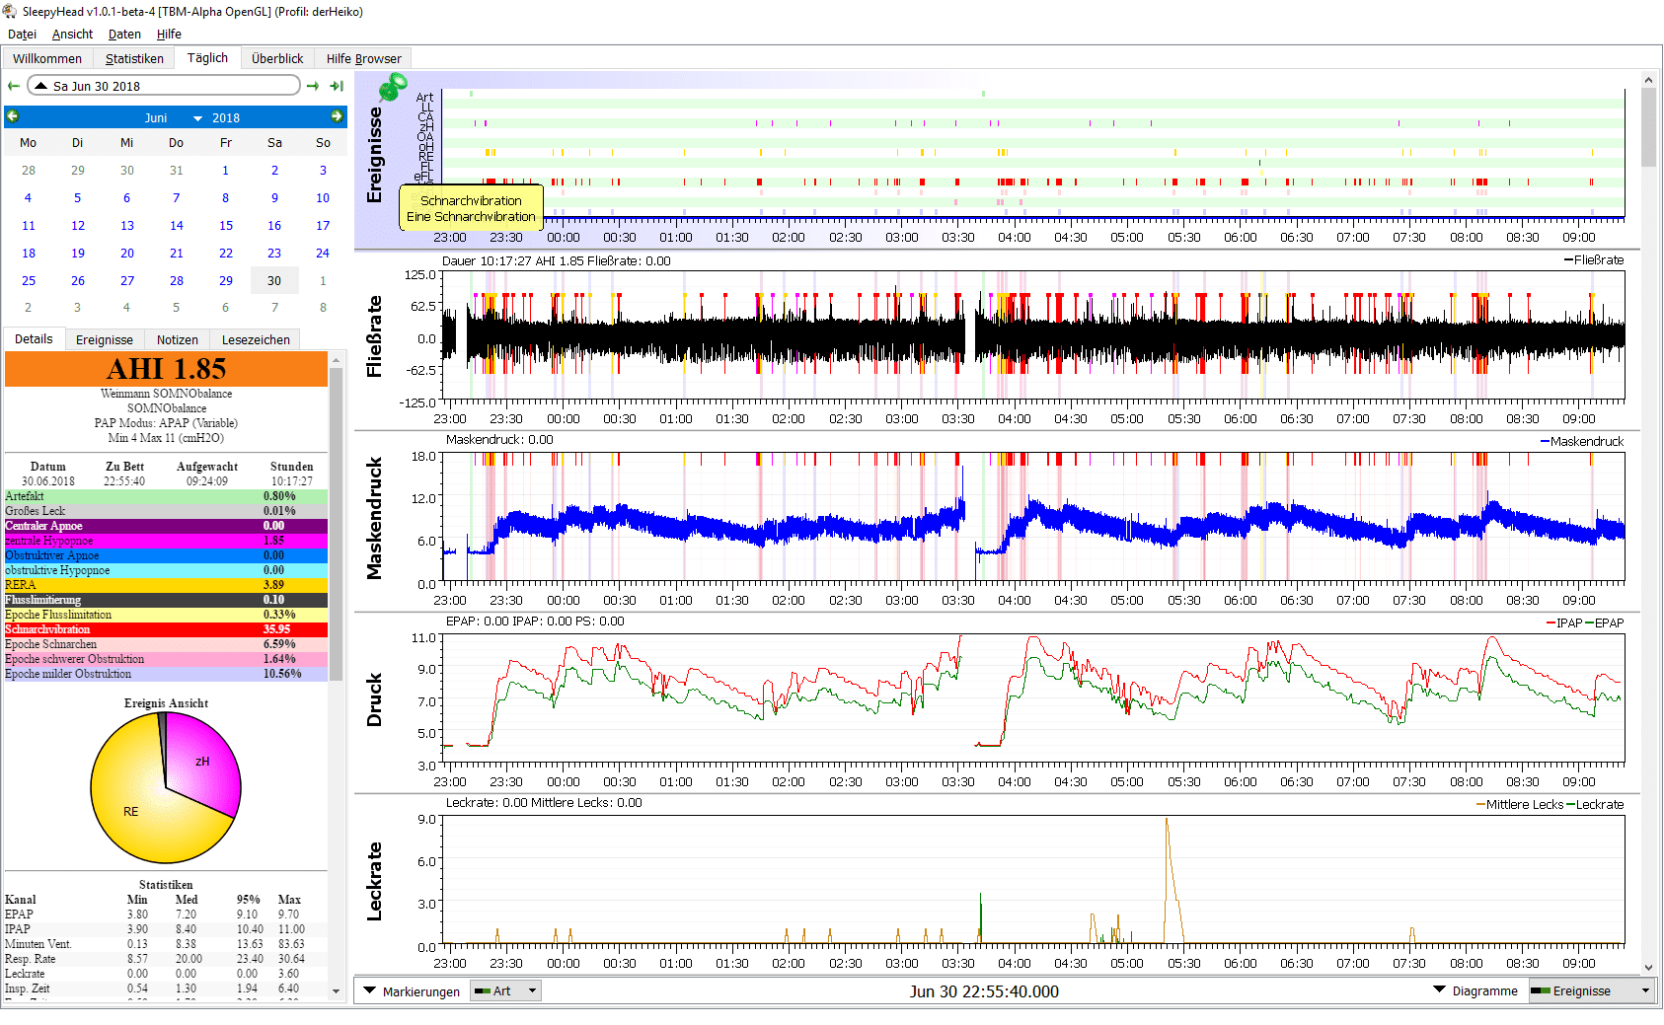Expand the Diagramme triangle in the bottom bar
Screen dimensions: 1664x1025
point(1439,989)
